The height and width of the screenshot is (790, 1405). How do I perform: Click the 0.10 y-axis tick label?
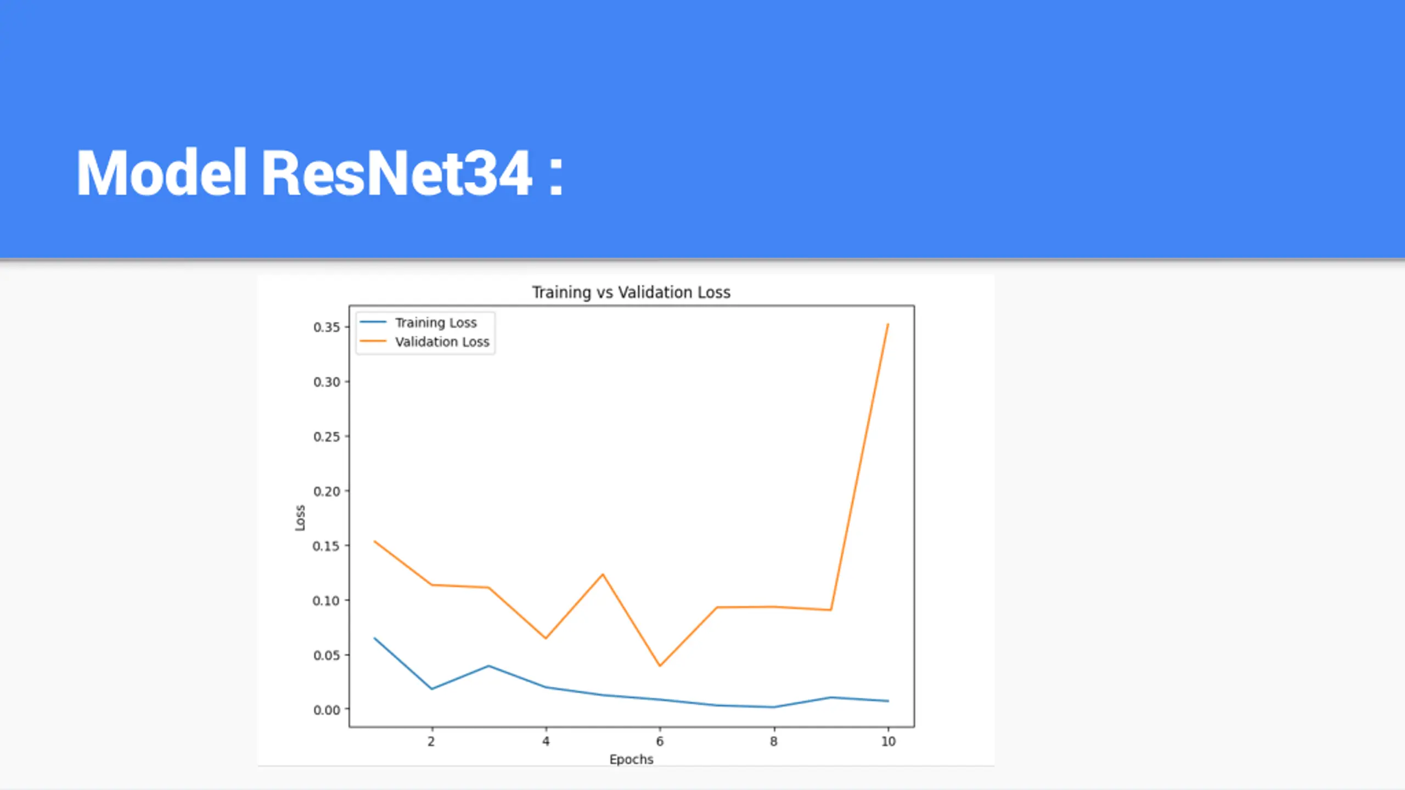[x=327, y=601]
